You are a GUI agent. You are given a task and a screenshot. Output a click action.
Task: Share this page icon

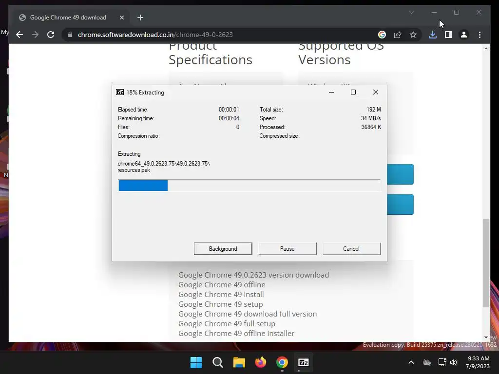(x=398, y=35)
